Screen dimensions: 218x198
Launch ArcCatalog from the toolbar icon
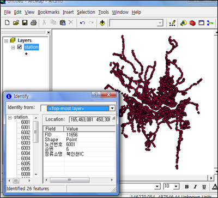[x=184, y=23]
